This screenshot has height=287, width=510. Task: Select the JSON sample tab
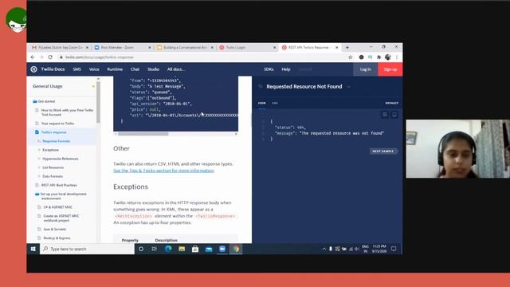(x=262, y=103)
